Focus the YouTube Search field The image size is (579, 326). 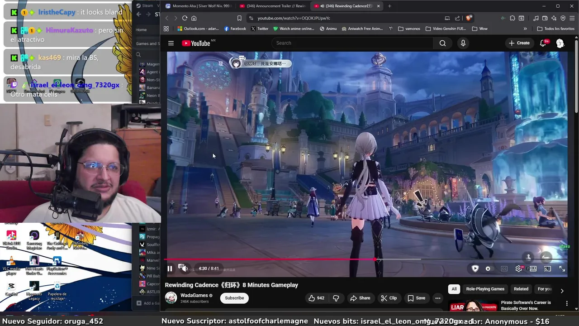[x=353, y=43]
